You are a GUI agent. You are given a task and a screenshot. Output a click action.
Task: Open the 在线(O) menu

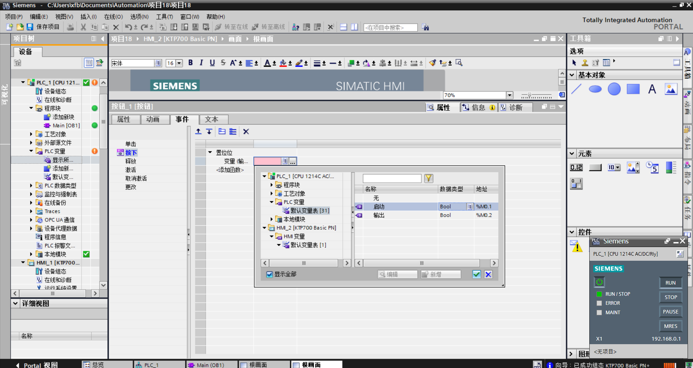pyautogui.click(x=113, y=17)
